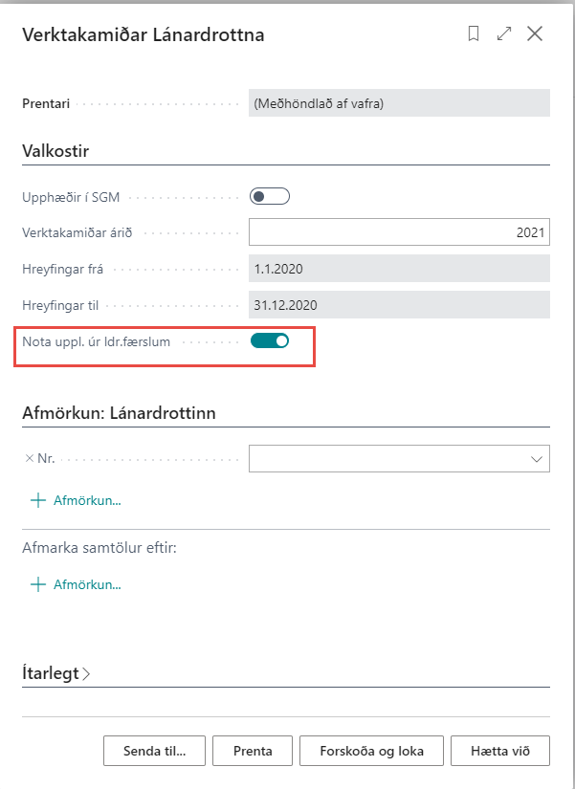Cancel with the Hætta við button
This screenshot has height=789, width=575.
(x=500, y=751)
